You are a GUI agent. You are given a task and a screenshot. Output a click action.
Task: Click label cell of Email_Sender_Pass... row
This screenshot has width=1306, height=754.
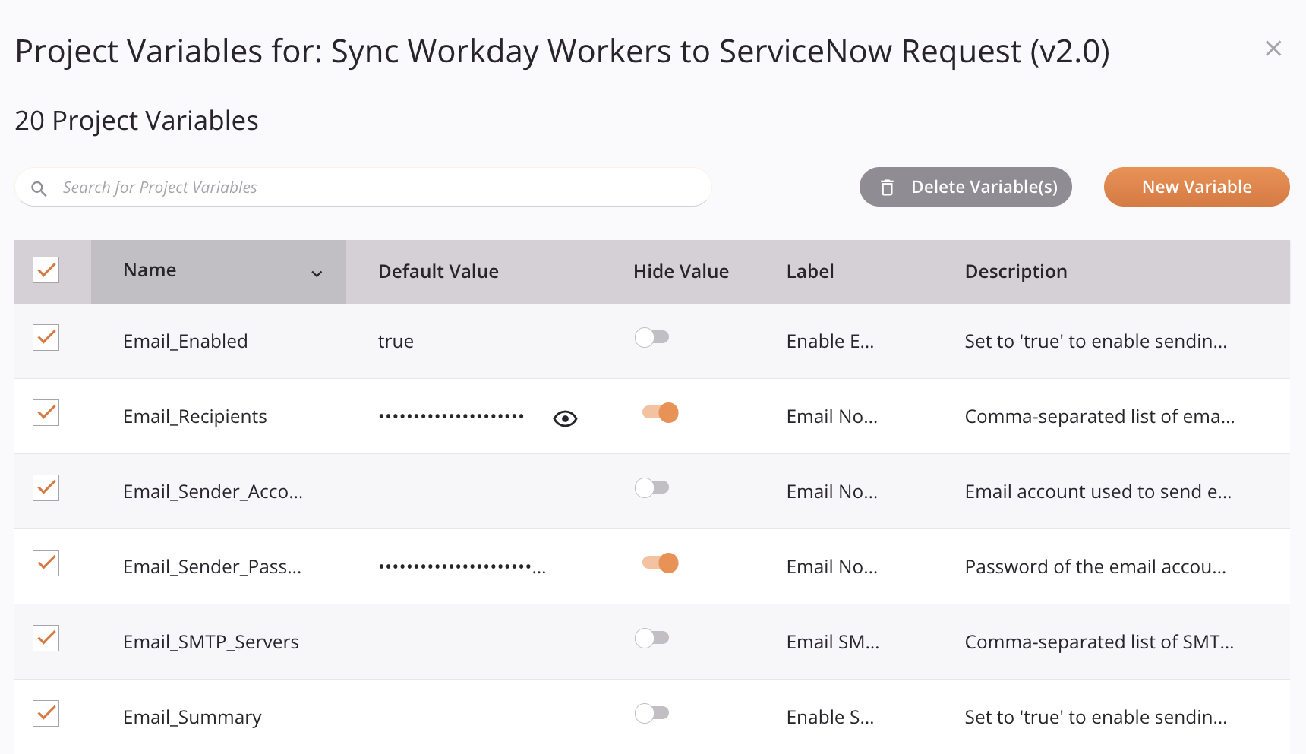point(832,566)
